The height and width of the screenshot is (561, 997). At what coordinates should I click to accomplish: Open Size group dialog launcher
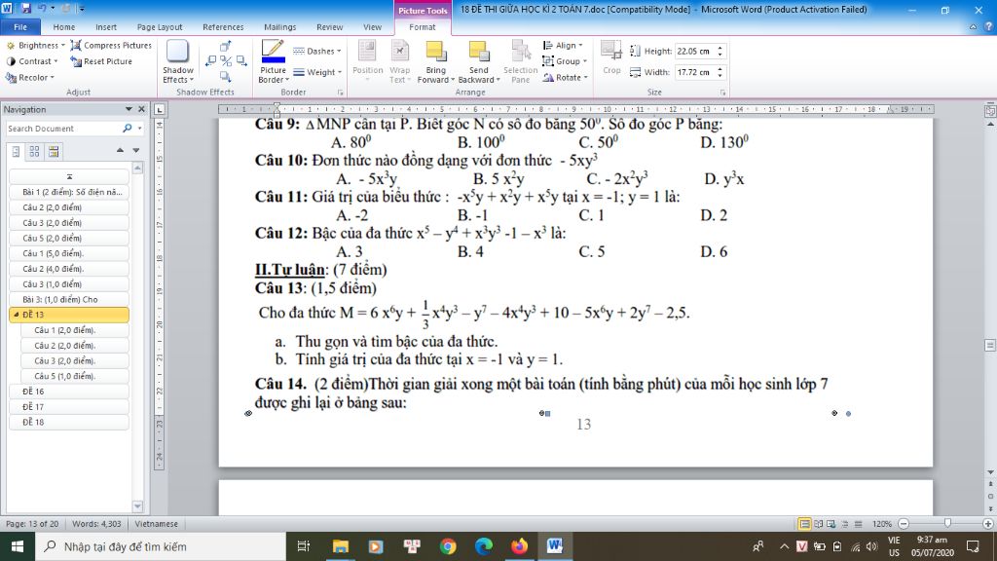[x=723, y=93]
